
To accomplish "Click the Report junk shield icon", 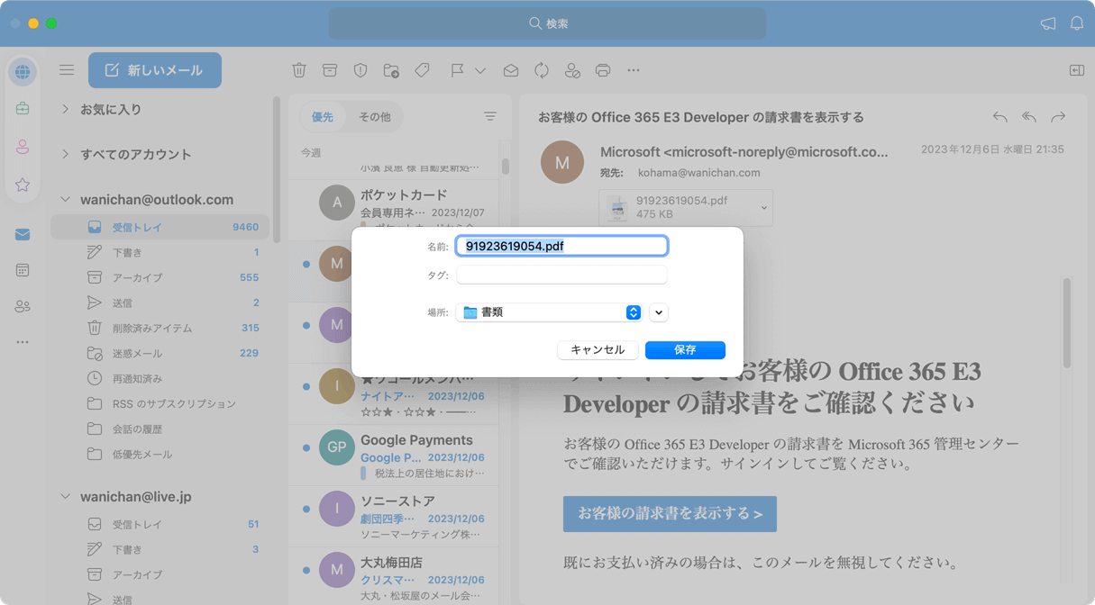I will point(360,70).
